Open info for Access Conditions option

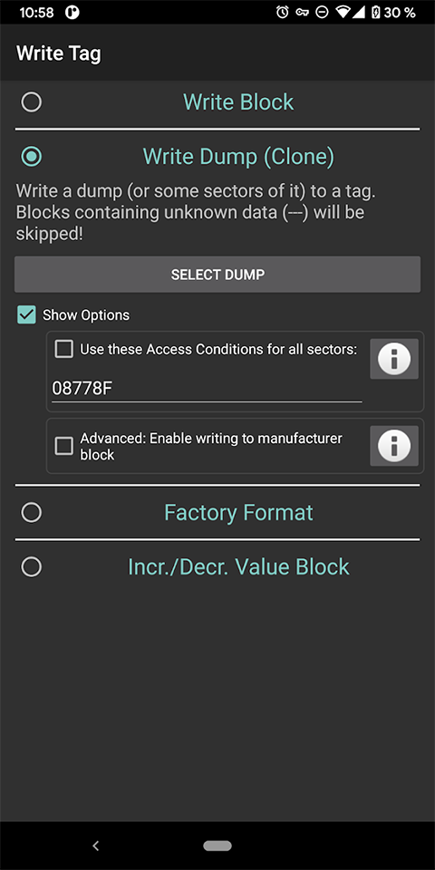tap(394, 359)
